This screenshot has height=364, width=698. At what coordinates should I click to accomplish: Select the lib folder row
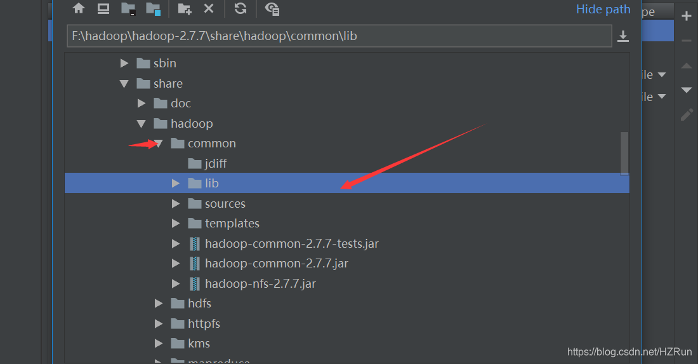[346, 183]
